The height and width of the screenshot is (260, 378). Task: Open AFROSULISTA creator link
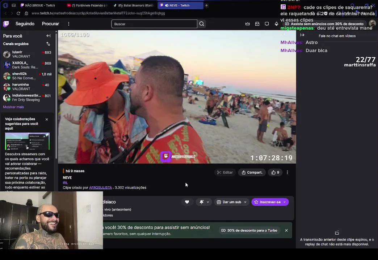tap(100, 188)
